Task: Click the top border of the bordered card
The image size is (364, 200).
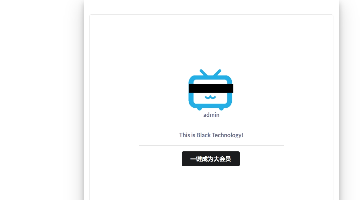Action: (211, 15)
